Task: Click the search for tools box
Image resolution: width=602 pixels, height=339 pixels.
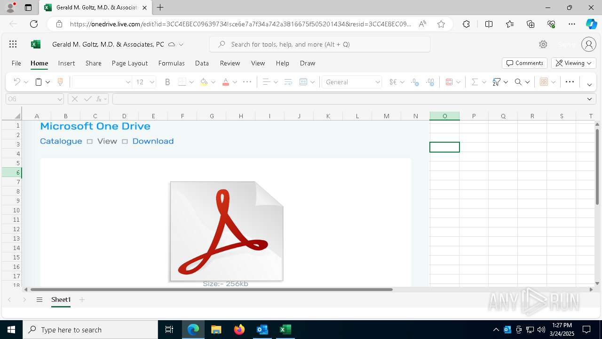Action: (x=320, y=44)
